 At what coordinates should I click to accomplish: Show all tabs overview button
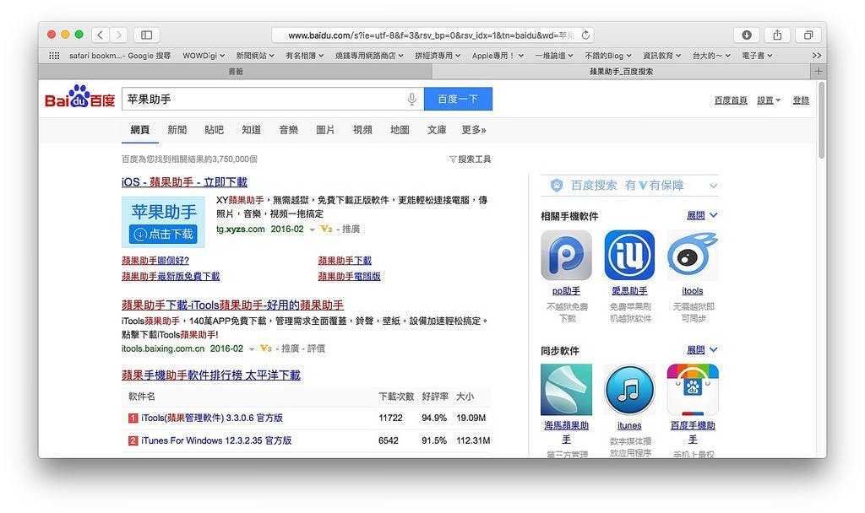click(x=808, y=35)
